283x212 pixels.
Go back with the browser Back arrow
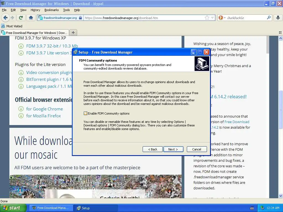coord(6,18)
